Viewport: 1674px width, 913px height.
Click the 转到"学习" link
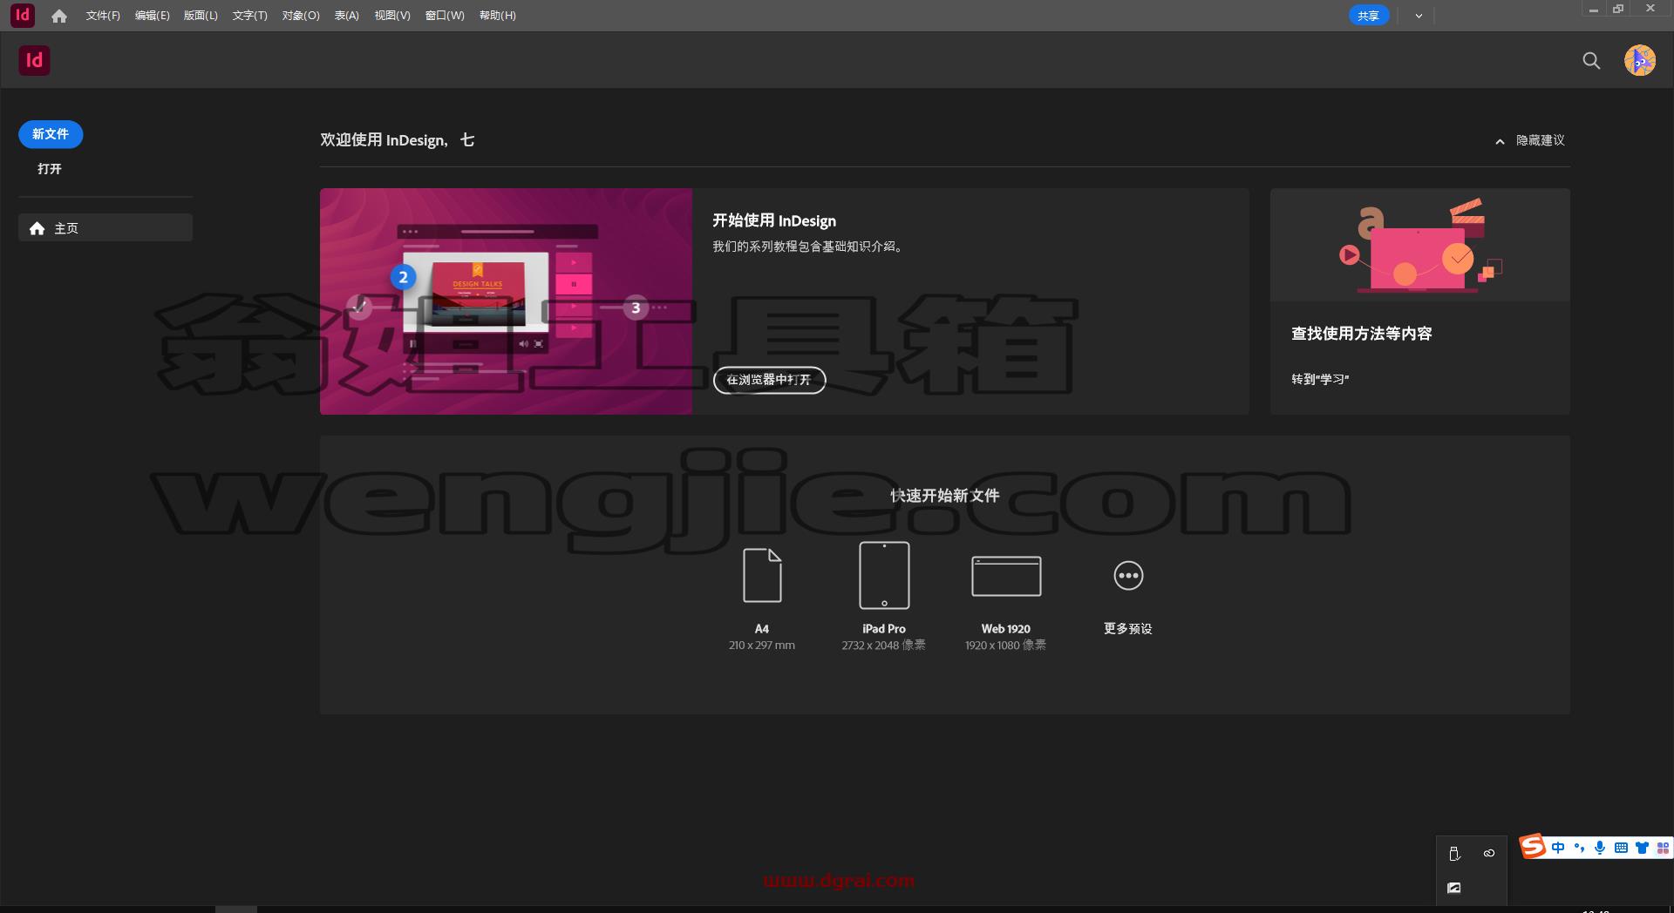[1320, 380]
